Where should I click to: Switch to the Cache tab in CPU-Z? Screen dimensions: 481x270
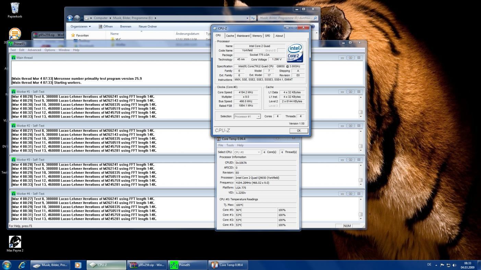[x=230, y=36]
